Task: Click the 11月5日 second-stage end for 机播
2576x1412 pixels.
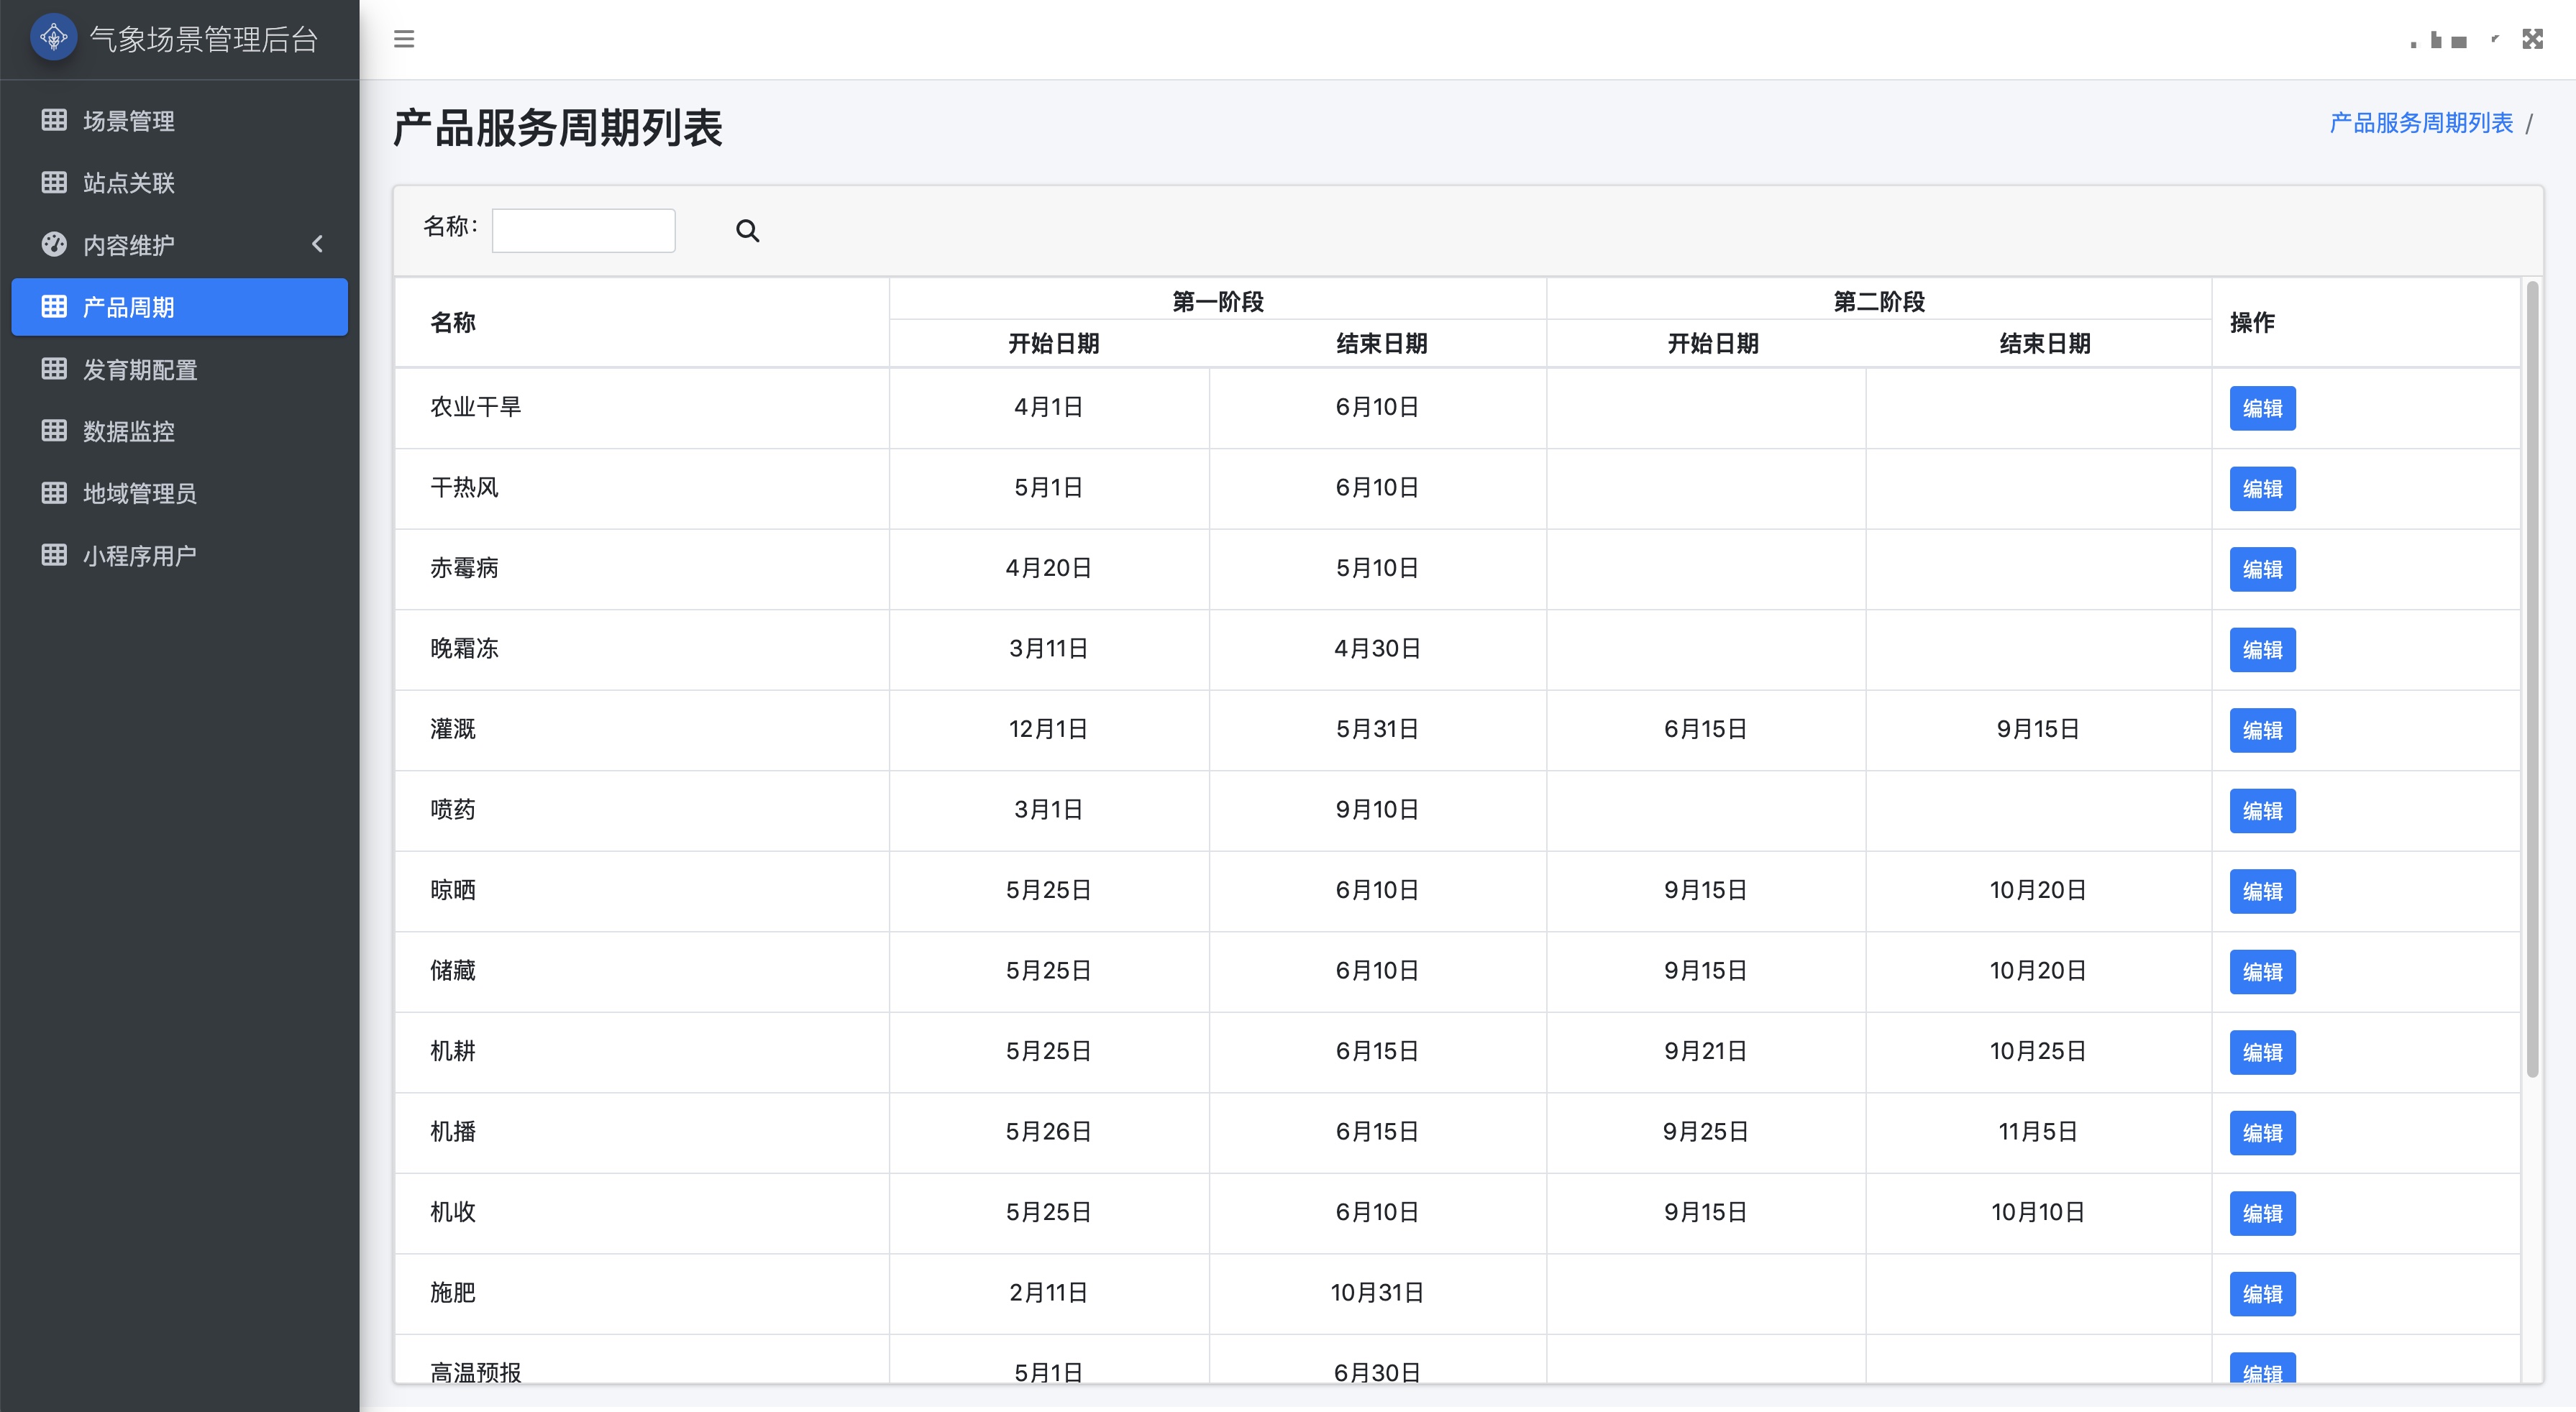Action: pyautogui.click(x=2037, y=1132)
